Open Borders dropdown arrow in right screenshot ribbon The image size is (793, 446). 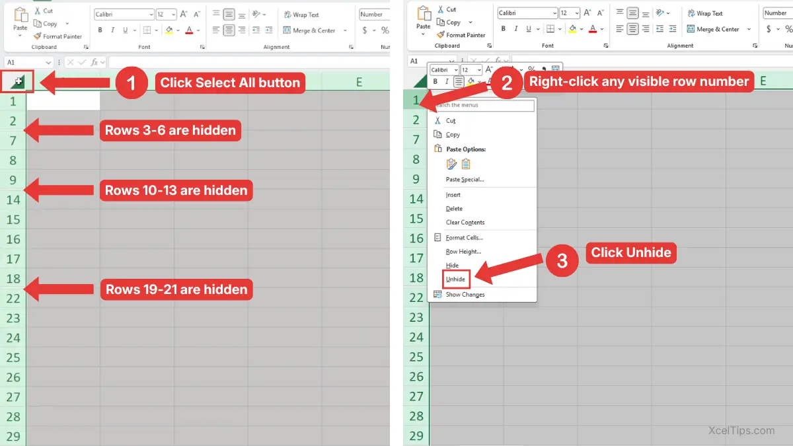click(560, 29)
